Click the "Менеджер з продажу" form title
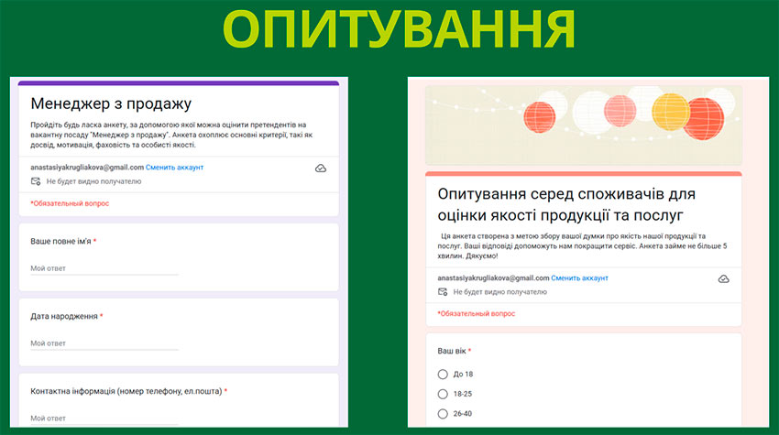 (116, 103)
